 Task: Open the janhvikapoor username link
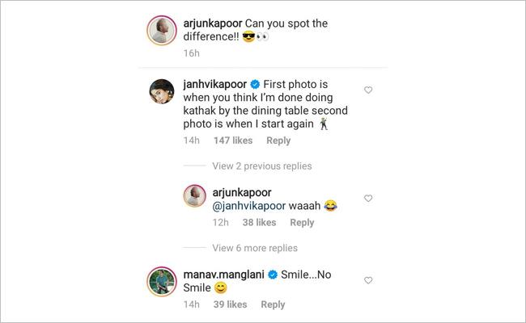(221, 84)
